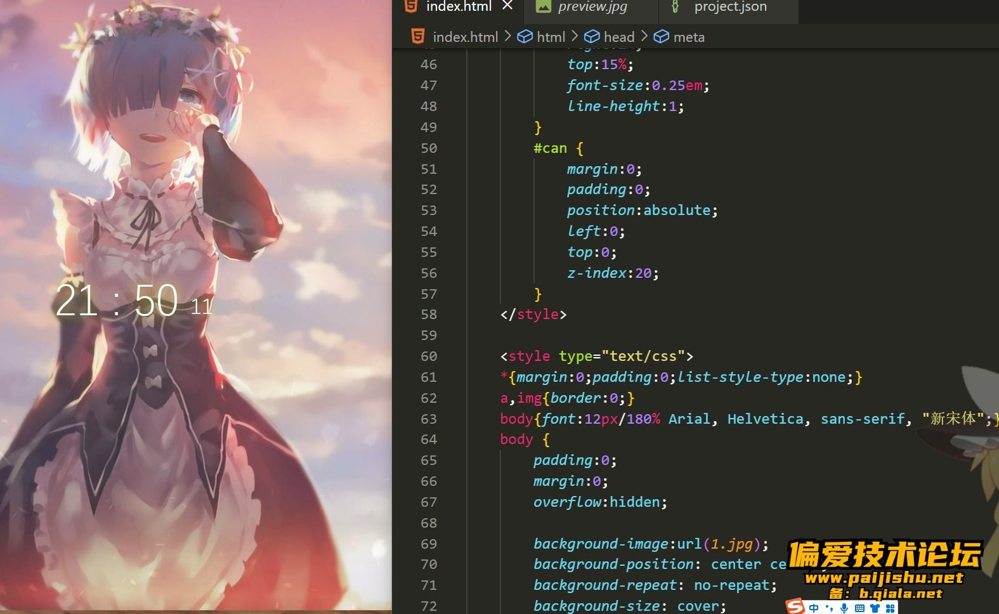
Task: Click the seconds '11' beside the clock
Action: [202, 307]
